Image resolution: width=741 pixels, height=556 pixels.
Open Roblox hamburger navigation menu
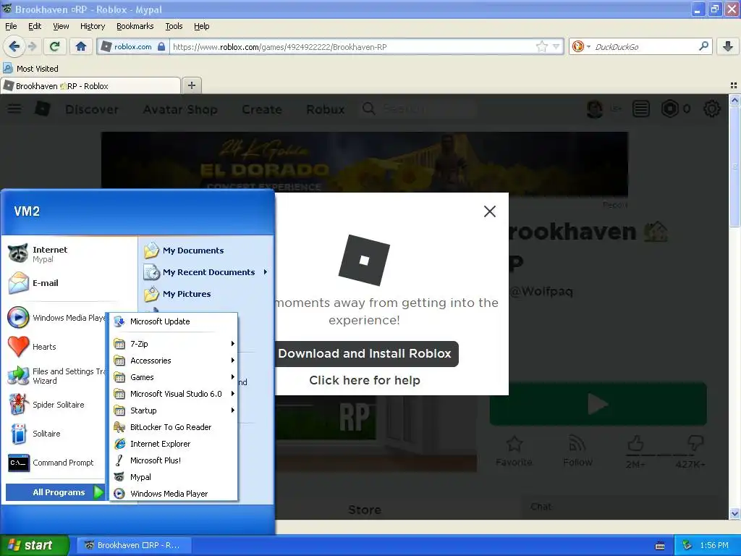[x=14, y=109]
